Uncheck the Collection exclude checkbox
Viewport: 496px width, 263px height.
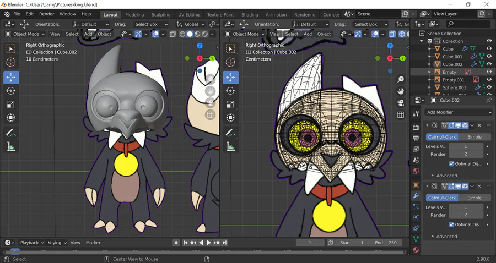point(429,41)
